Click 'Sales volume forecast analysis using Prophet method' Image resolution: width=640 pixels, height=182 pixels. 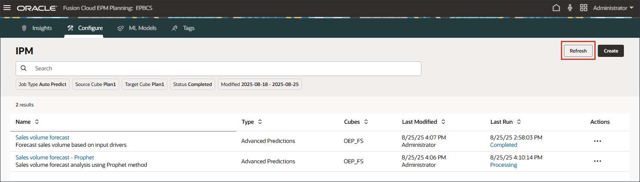click(x=81, y=165)
